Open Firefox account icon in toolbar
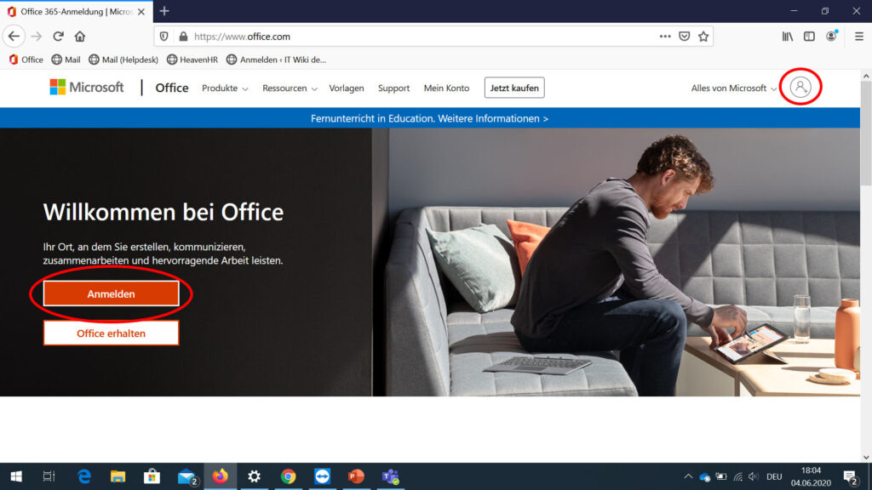Screen dimensions: 872x490 click(831, 36)
